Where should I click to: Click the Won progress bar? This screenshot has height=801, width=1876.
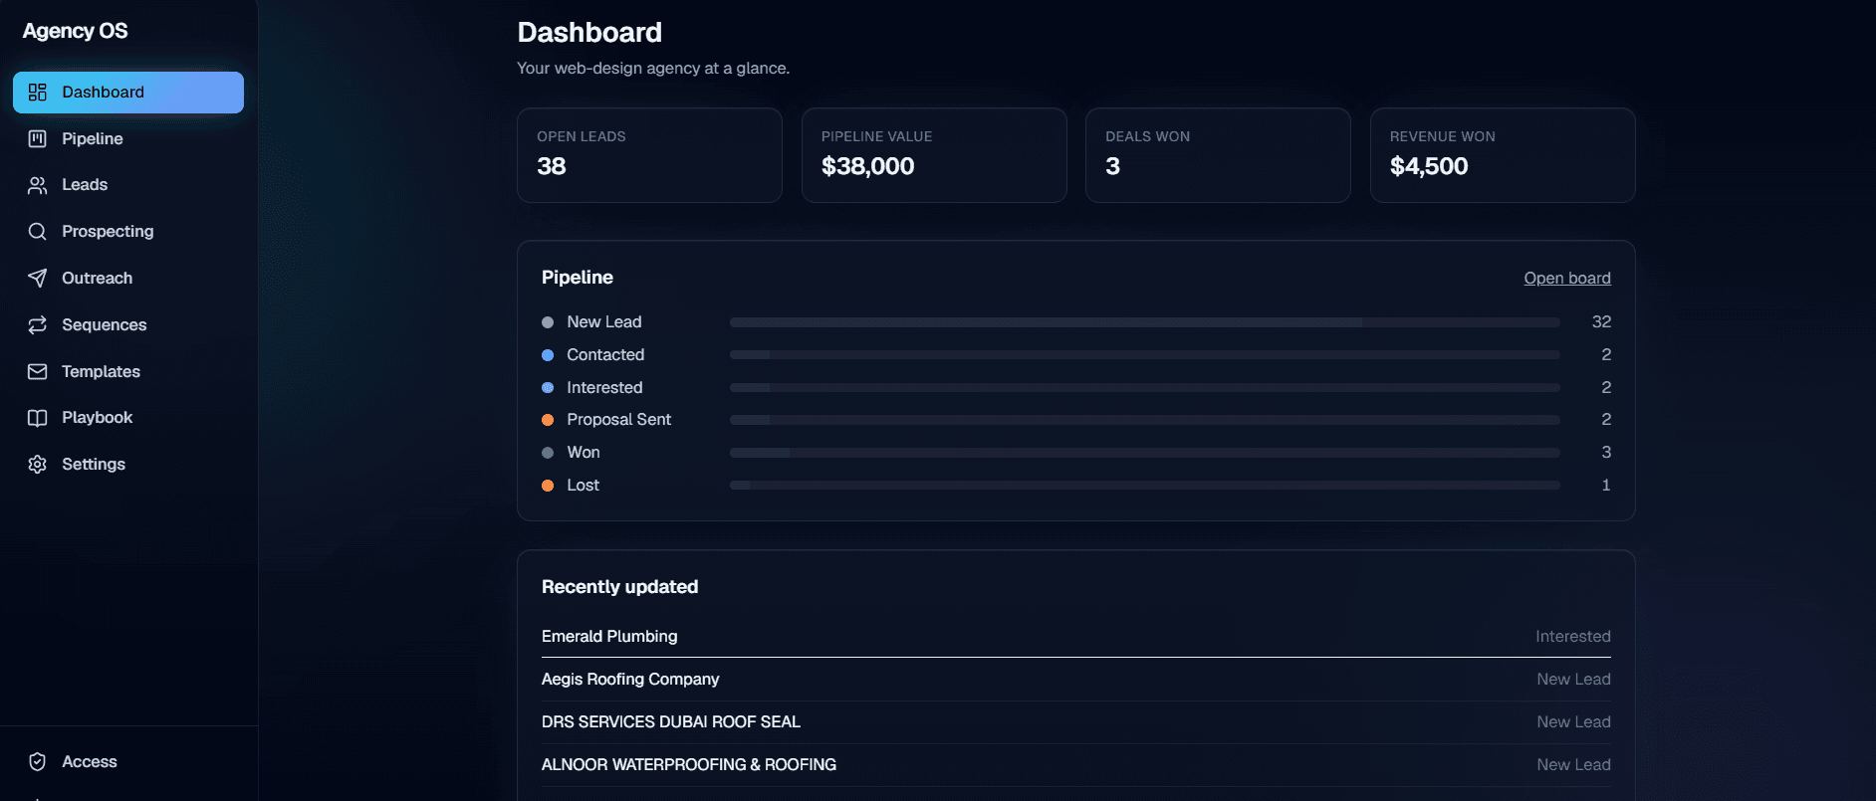[x=1145, y=453]
